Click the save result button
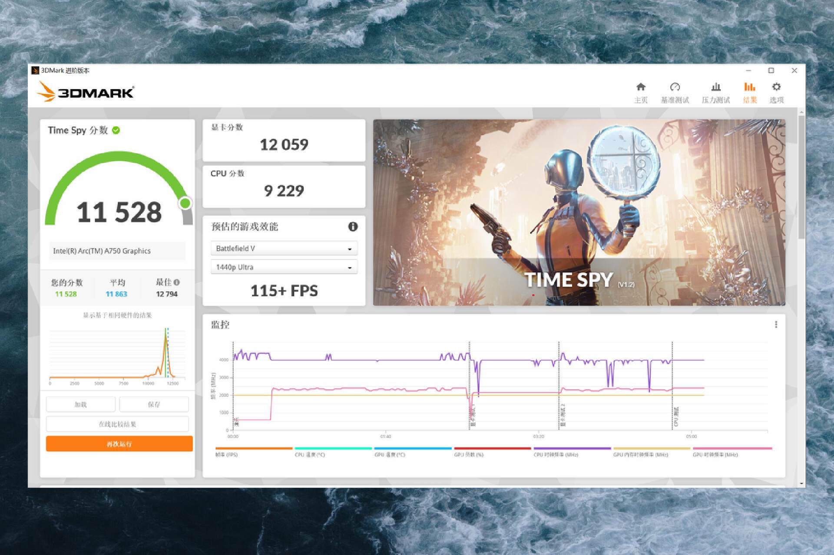The height and width of the screenshot is (555, 834). point(154,404)
